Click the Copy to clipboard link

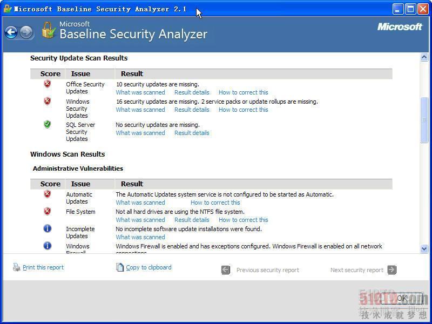point(148,267)
